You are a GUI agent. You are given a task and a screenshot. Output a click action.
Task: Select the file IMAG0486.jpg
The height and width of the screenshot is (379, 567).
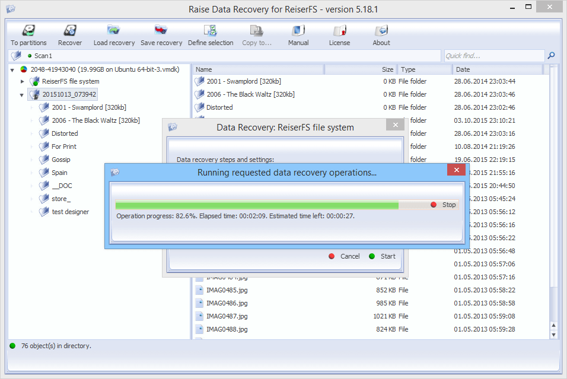[227, 303]
